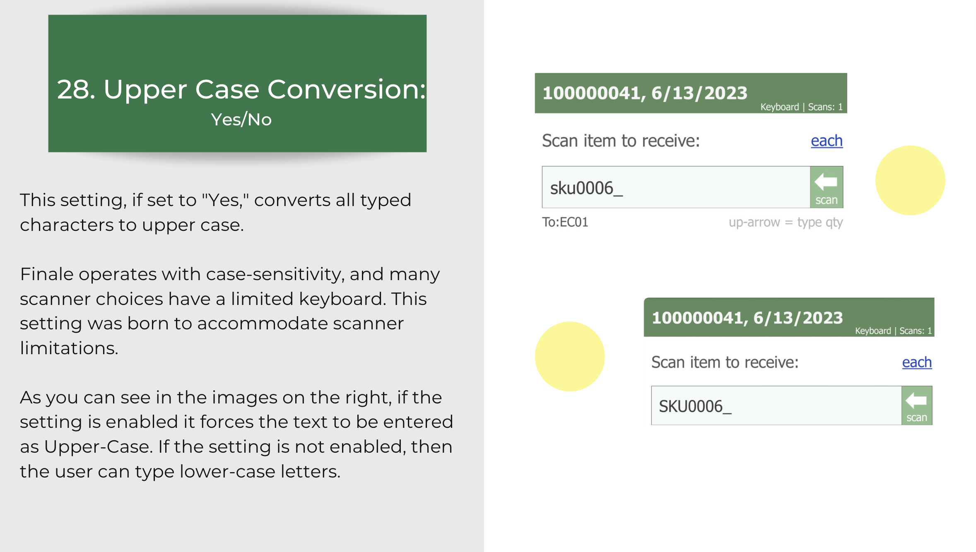The image size is (976, 552).
Task: Click the lower 'each' link
Action: pos(917,362)
